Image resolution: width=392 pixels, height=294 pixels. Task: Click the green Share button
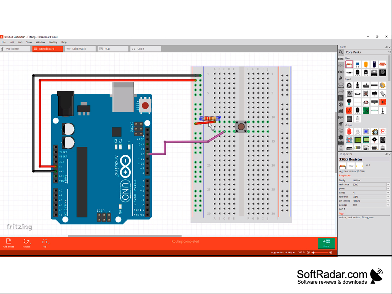[326, 243]
